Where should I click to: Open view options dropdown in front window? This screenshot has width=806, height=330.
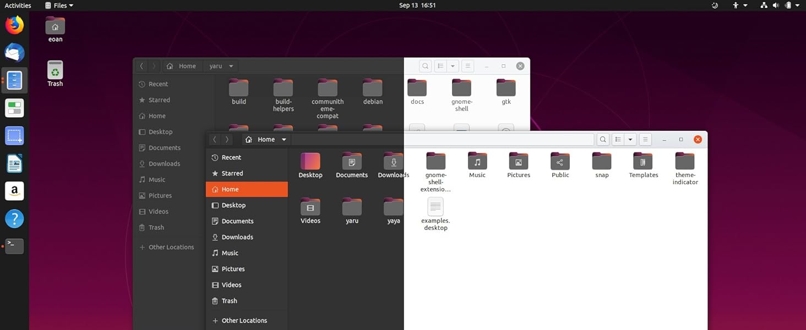(631, 140)
